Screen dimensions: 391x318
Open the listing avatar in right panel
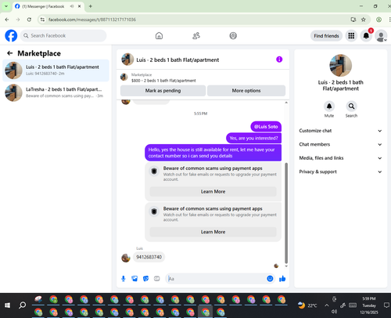(340, 65)
